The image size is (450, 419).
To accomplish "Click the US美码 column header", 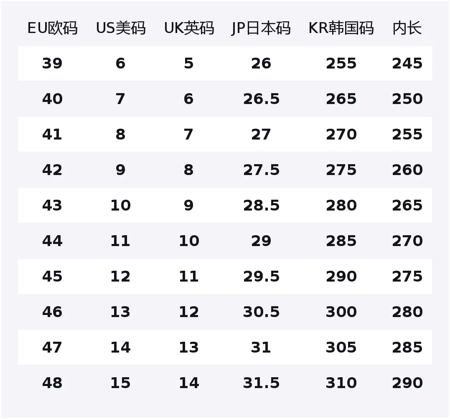I will point(121,28).
